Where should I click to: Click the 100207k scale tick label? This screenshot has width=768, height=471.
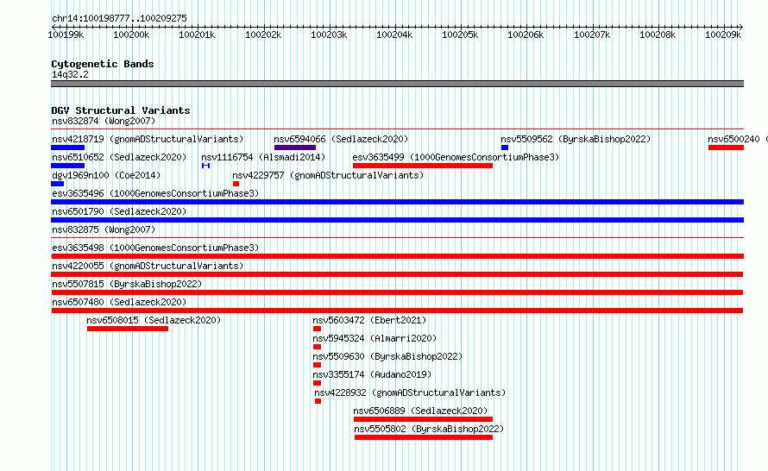pos(592,35)
